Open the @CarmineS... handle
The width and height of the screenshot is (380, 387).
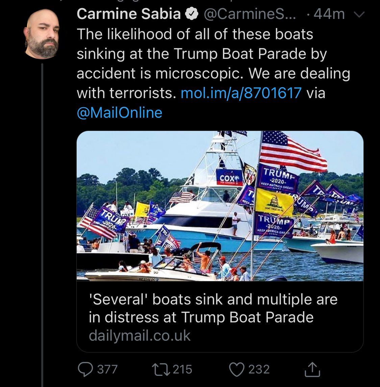tap(250, 14)
